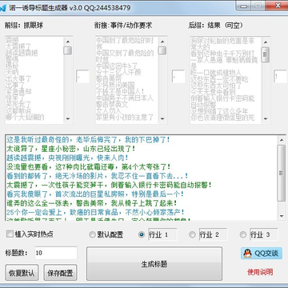Click the generated line starting 看到的都转了

pos(98,176)
